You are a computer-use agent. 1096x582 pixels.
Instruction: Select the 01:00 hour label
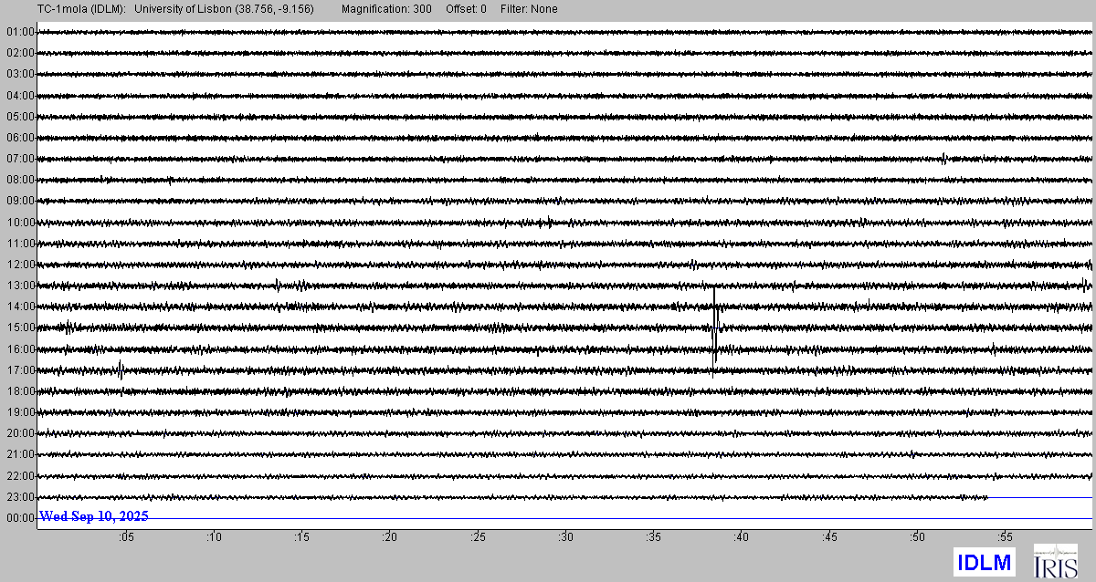[20, 32]
